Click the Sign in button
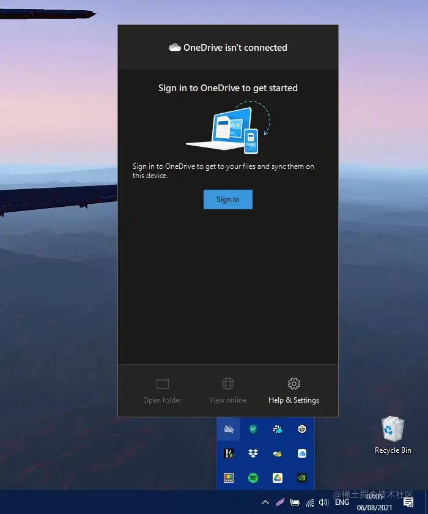The width and height of the screenshot is (428, 514). point(228,199)
